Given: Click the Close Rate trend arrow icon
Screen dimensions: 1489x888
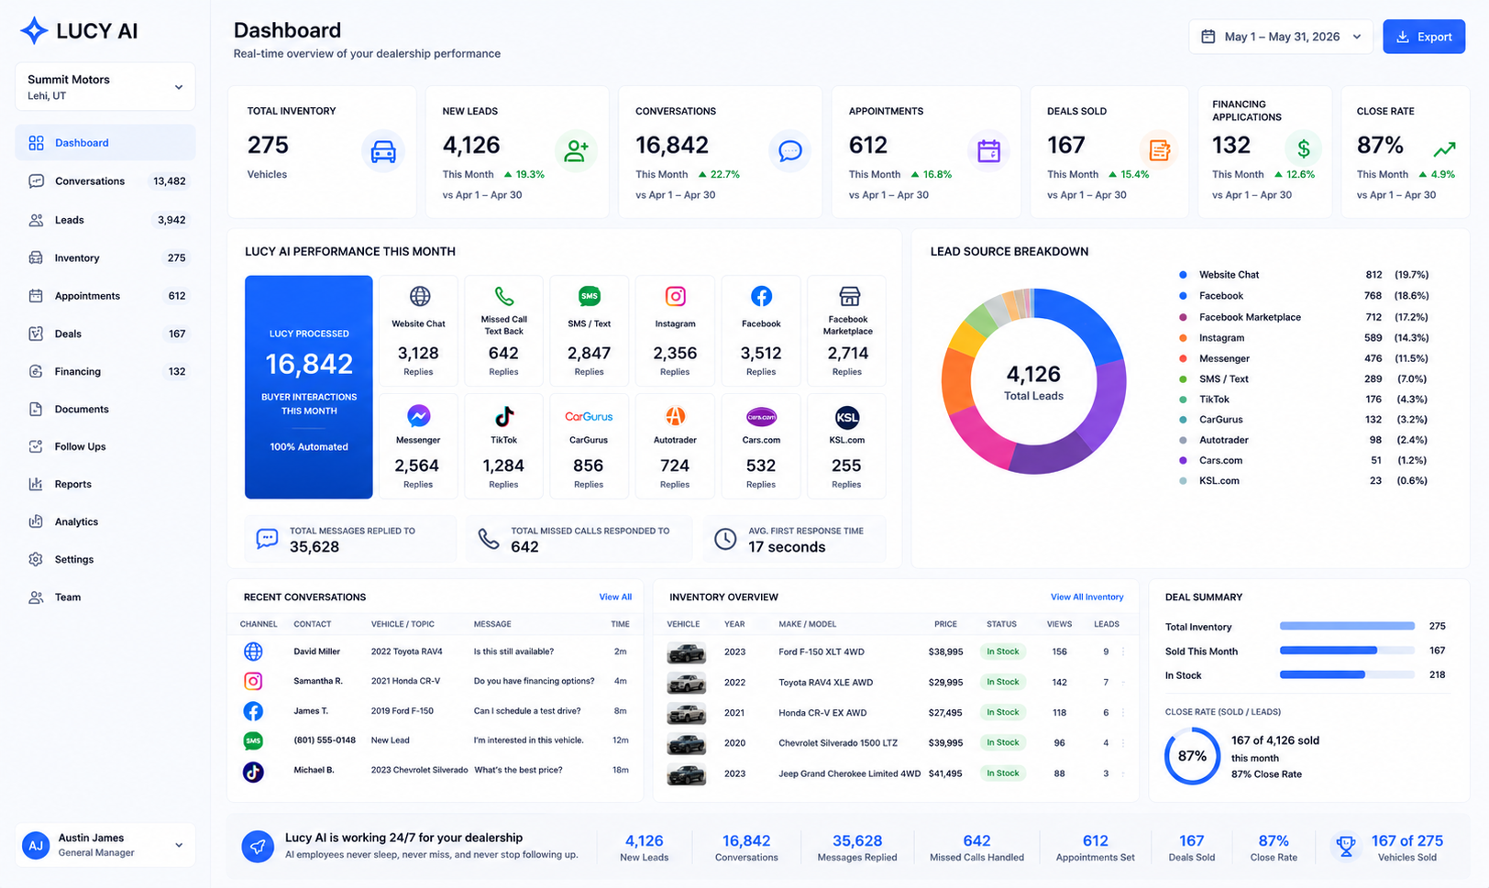Looking at the screenshot, I should point(1444,149).
